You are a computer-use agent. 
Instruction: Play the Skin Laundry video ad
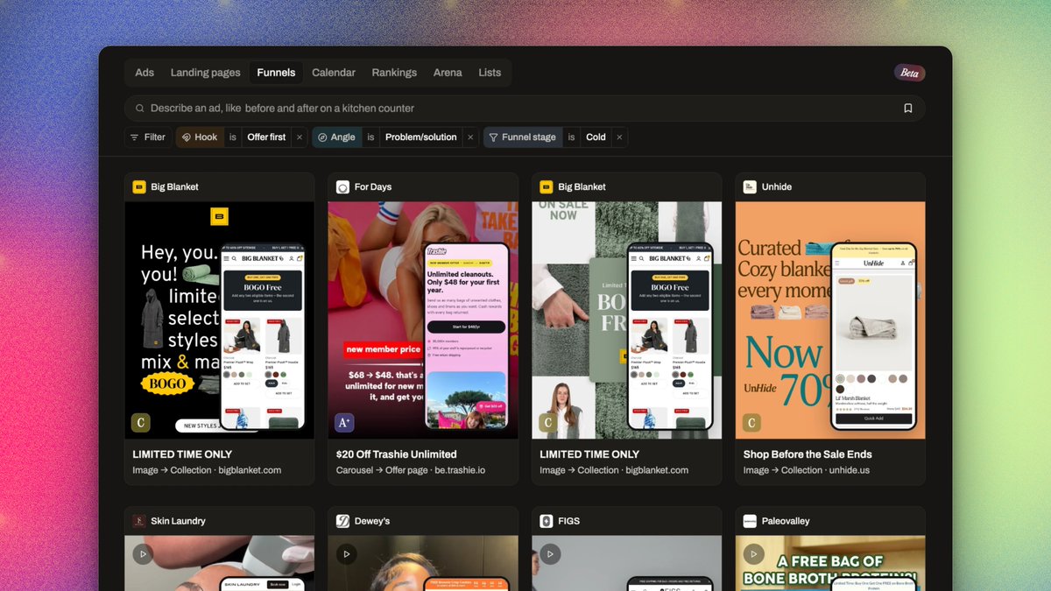(143, 553)
